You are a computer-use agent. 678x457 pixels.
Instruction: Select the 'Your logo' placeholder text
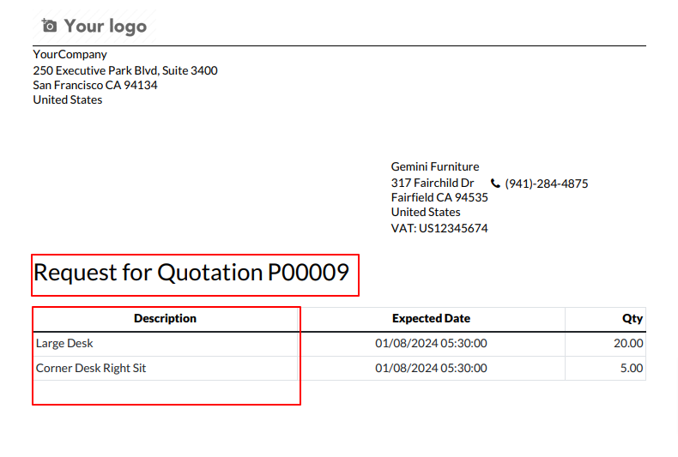coord(106,26)
